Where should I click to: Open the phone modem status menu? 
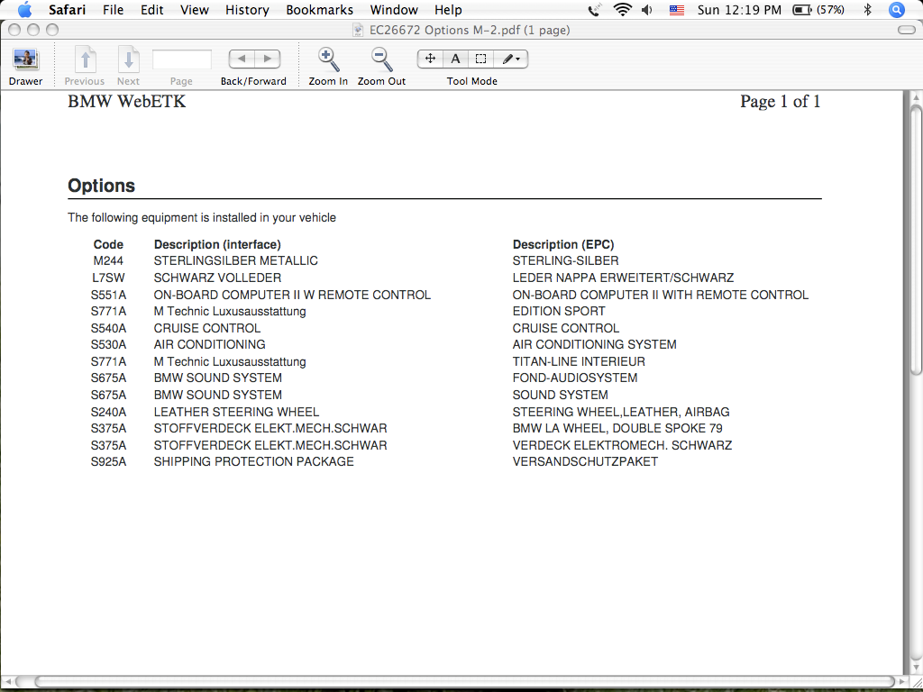coord(595,10)
